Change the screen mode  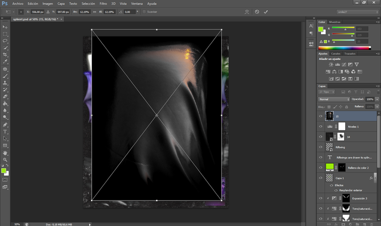click(5, 187)
